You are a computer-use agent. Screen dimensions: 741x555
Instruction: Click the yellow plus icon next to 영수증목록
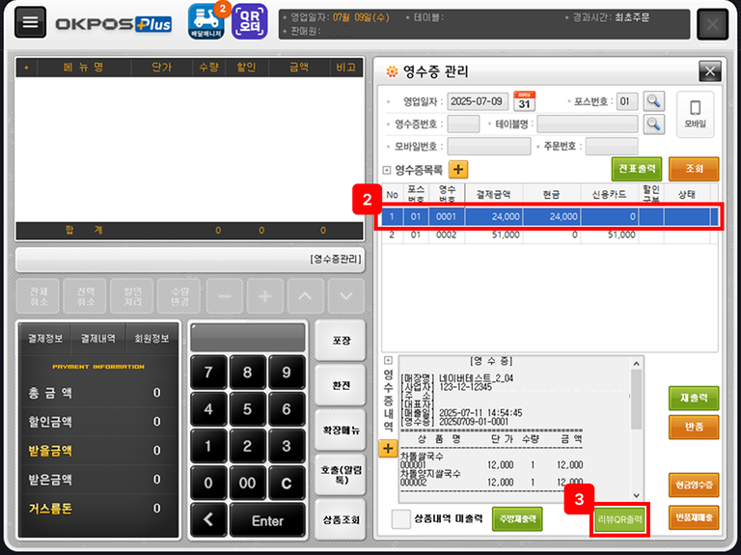[457, 169]
